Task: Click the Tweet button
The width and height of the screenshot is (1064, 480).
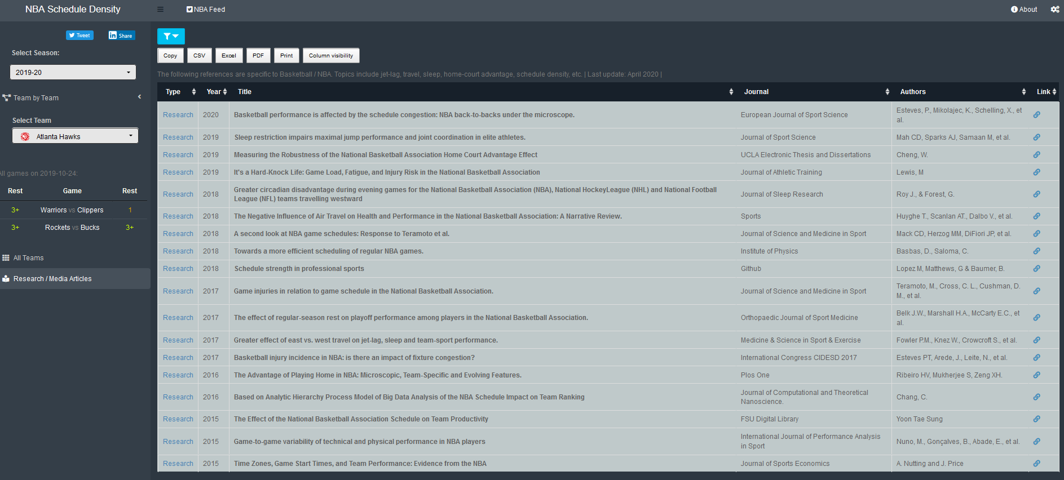Action: [80, 35]
